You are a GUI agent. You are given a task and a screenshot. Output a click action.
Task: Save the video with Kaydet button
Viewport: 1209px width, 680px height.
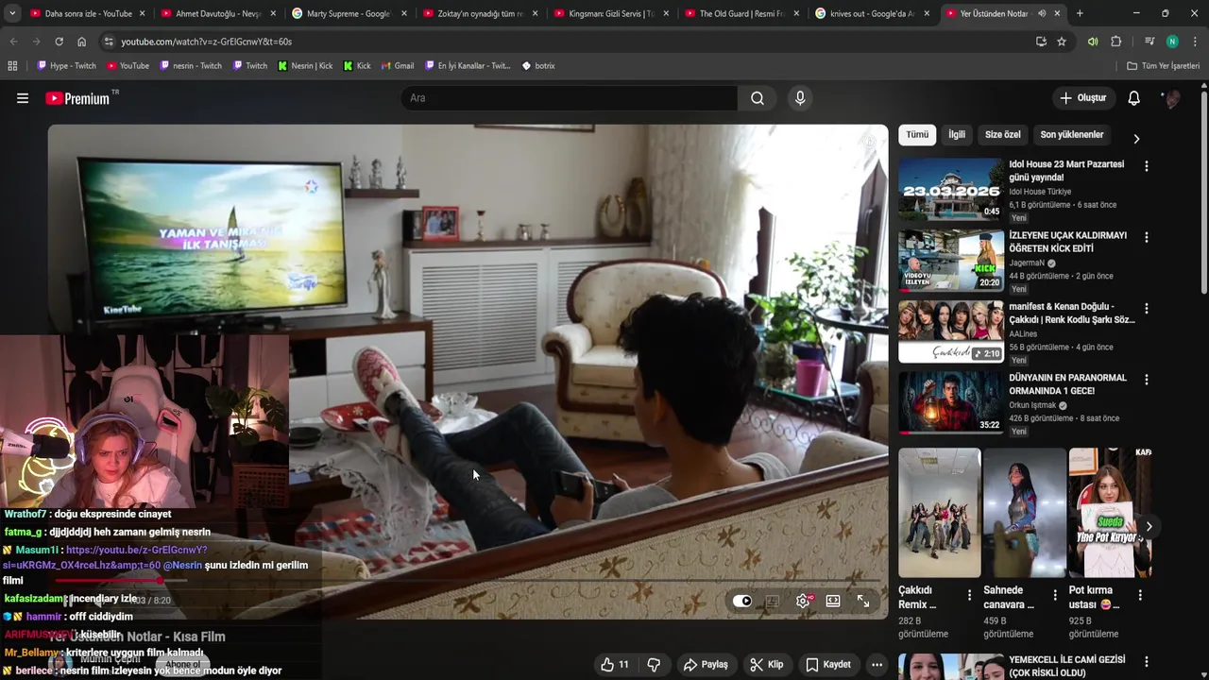(827, 665)
